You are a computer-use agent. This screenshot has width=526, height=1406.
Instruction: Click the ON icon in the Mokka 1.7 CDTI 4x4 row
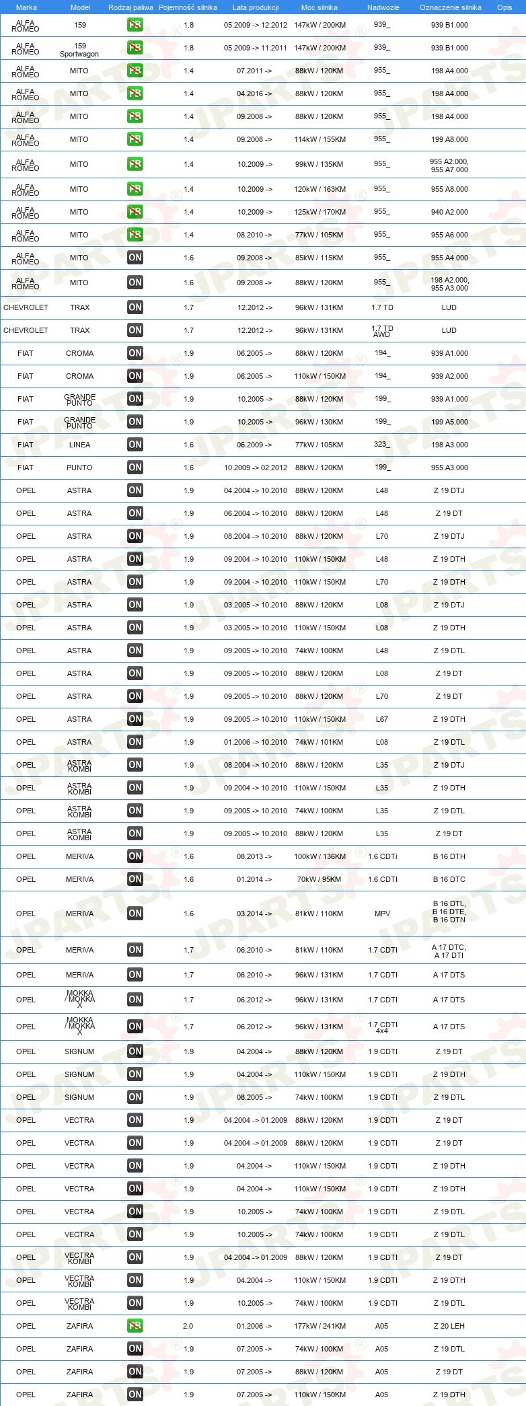[x=135, y=1027]
